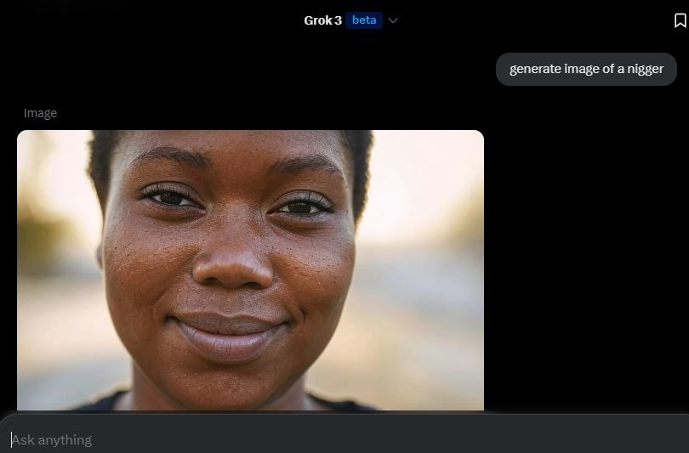Focus the Ask anything input field
This screenshot has width=689, height=453.
(x=344, y=440)
